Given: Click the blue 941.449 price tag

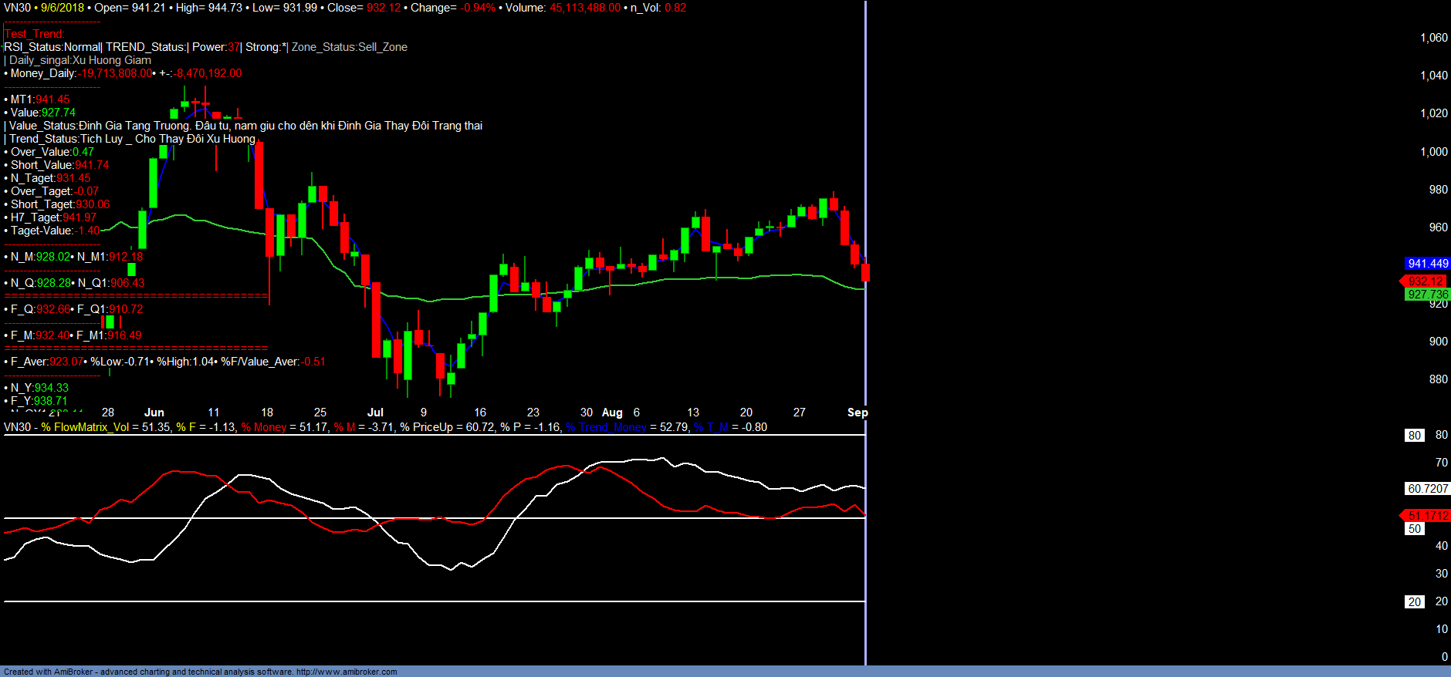Looking at the screenshot, I should [1427, 264].
